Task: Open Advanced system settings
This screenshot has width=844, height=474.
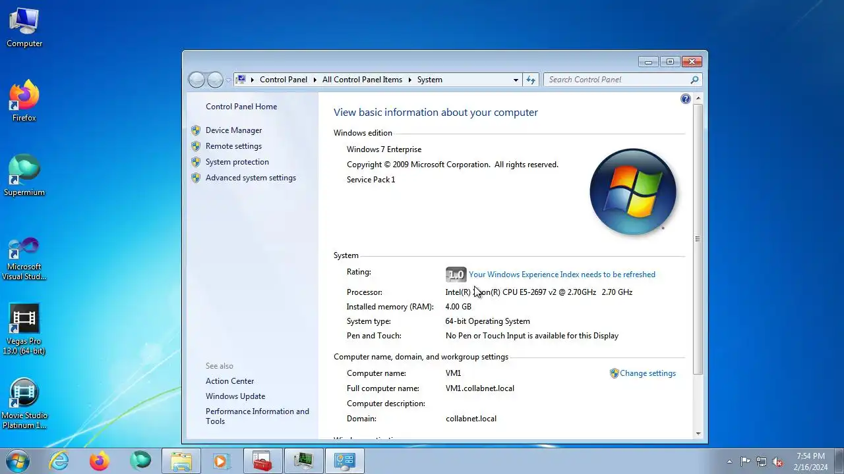Action: (251, 178)
